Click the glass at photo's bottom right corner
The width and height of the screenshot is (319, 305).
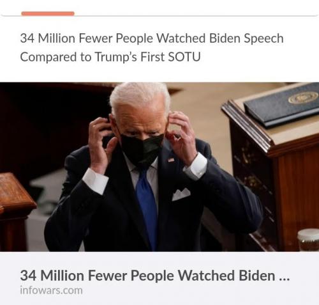click(308, 240)
